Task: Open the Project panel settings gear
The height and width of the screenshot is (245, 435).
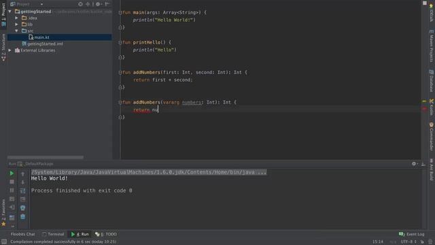Action: coord(98,4)
